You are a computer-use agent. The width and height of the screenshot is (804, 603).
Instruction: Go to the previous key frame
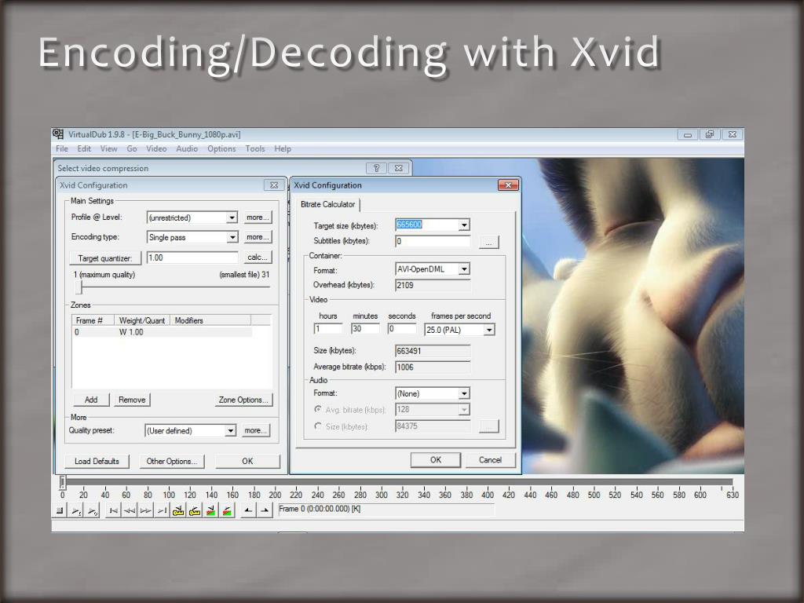(x=178, y=510)
